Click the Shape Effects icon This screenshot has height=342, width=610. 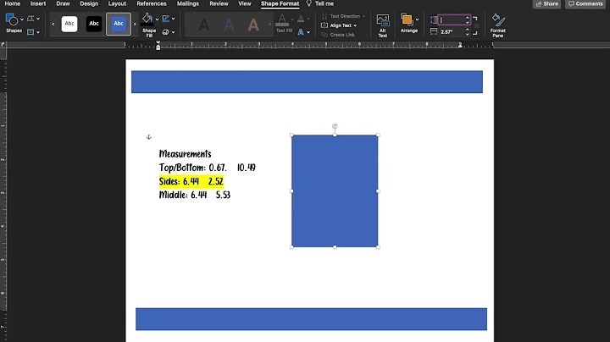(166, 32)
